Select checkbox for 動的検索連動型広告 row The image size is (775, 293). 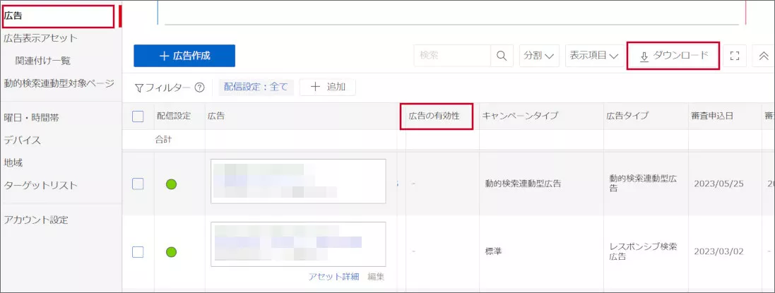click(138, 184)
